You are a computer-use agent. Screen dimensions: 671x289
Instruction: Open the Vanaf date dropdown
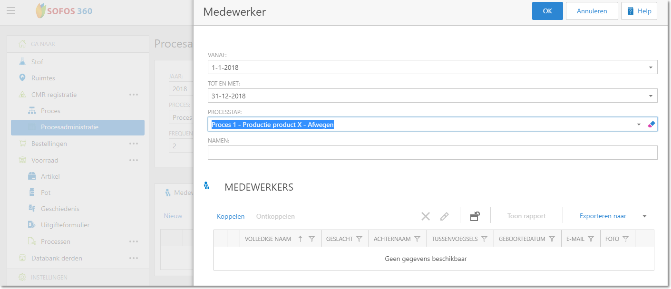click(651, 67)
